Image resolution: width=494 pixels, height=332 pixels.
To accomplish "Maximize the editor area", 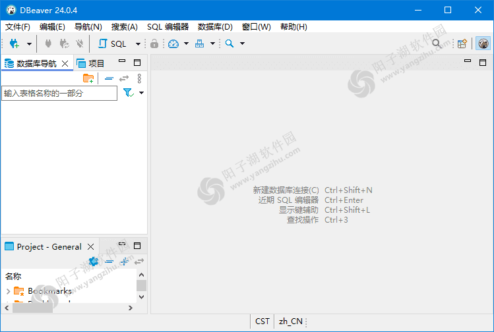I will pyautogui.click(x=483, y=63).
